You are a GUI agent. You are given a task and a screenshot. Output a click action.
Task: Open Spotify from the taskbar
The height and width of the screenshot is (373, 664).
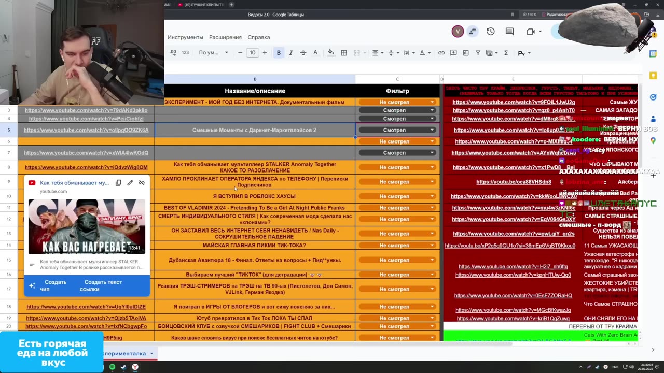[x=113, y=367]
